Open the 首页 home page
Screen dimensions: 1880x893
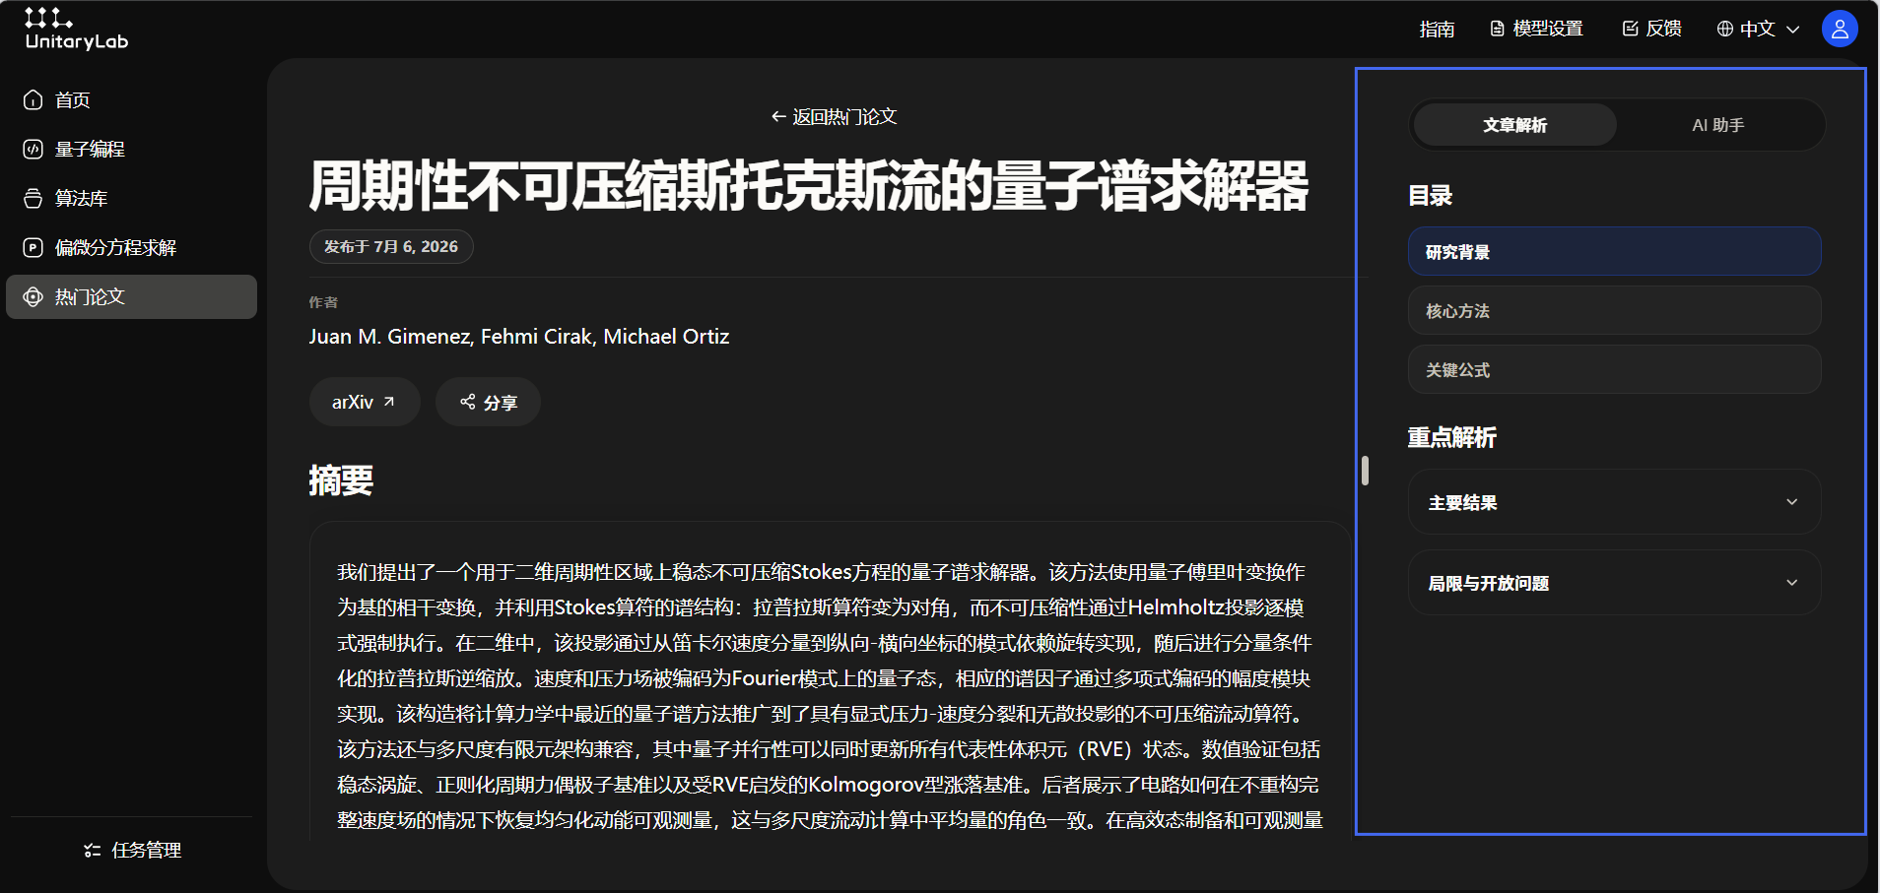[x=131, y=99]
